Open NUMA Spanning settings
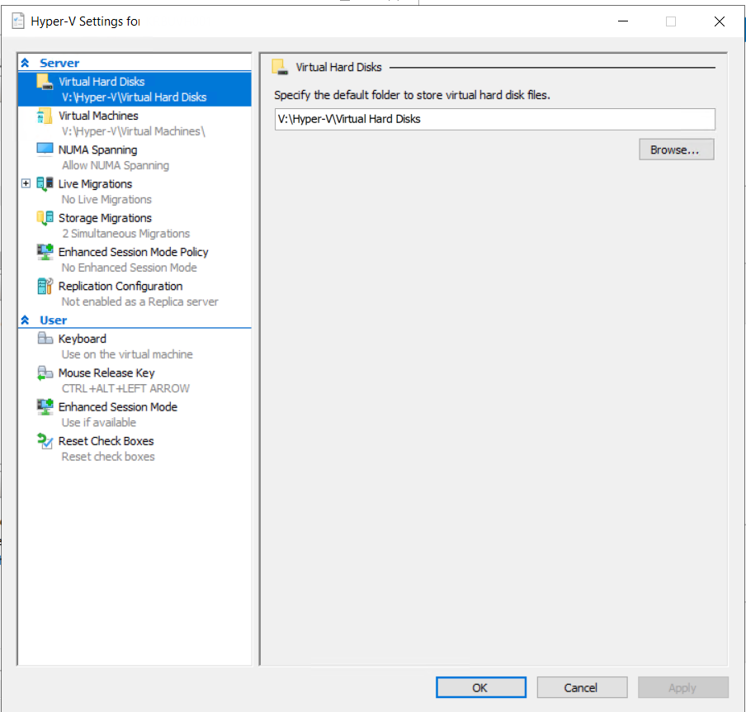Screen dimensions: 746x712 pyautogui.click(x=135, y=157)
